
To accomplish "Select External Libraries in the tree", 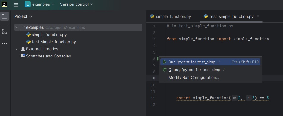I will 42,49.
